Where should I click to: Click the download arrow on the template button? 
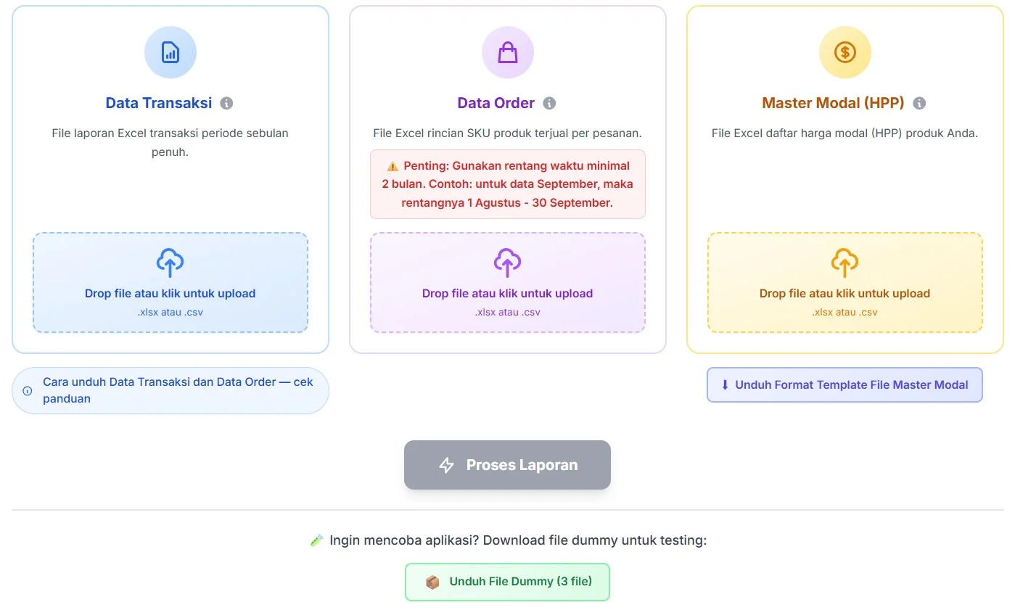tap(725, 385)
